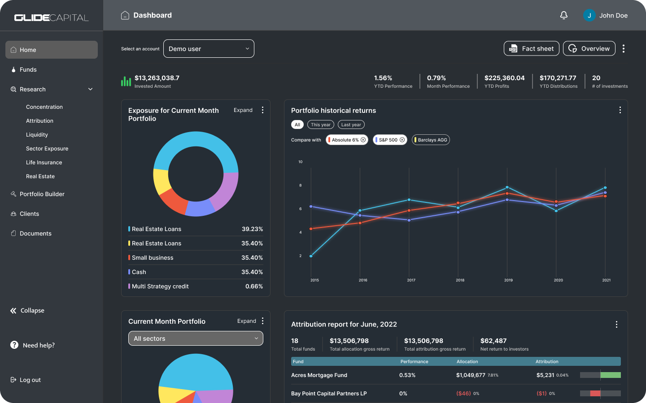646x403 pixels.
Task: Expand the Current Month Portfolio card
Action: pyautogui.click(x=247, y=321)
